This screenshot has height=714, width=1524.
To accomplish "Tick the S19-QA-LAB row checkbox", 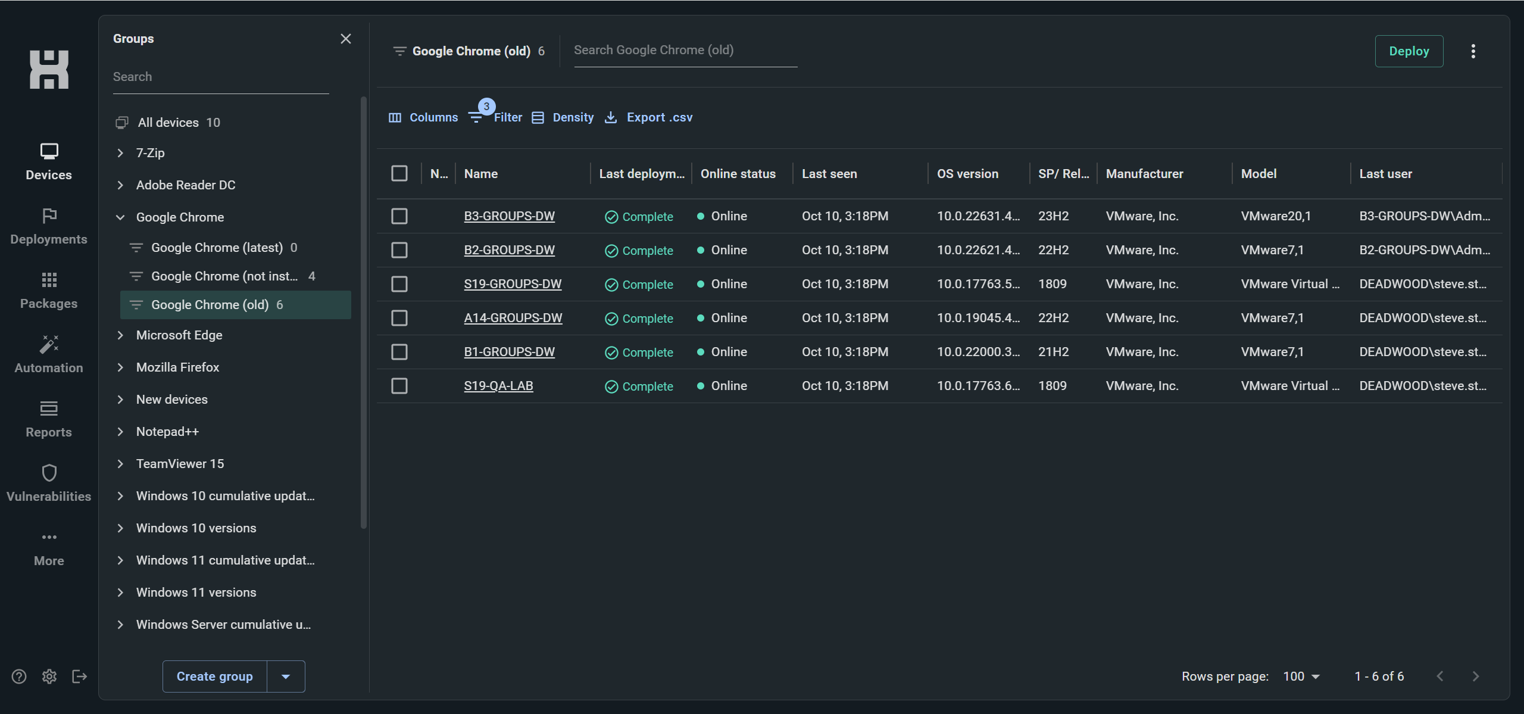I will point(399,386).
